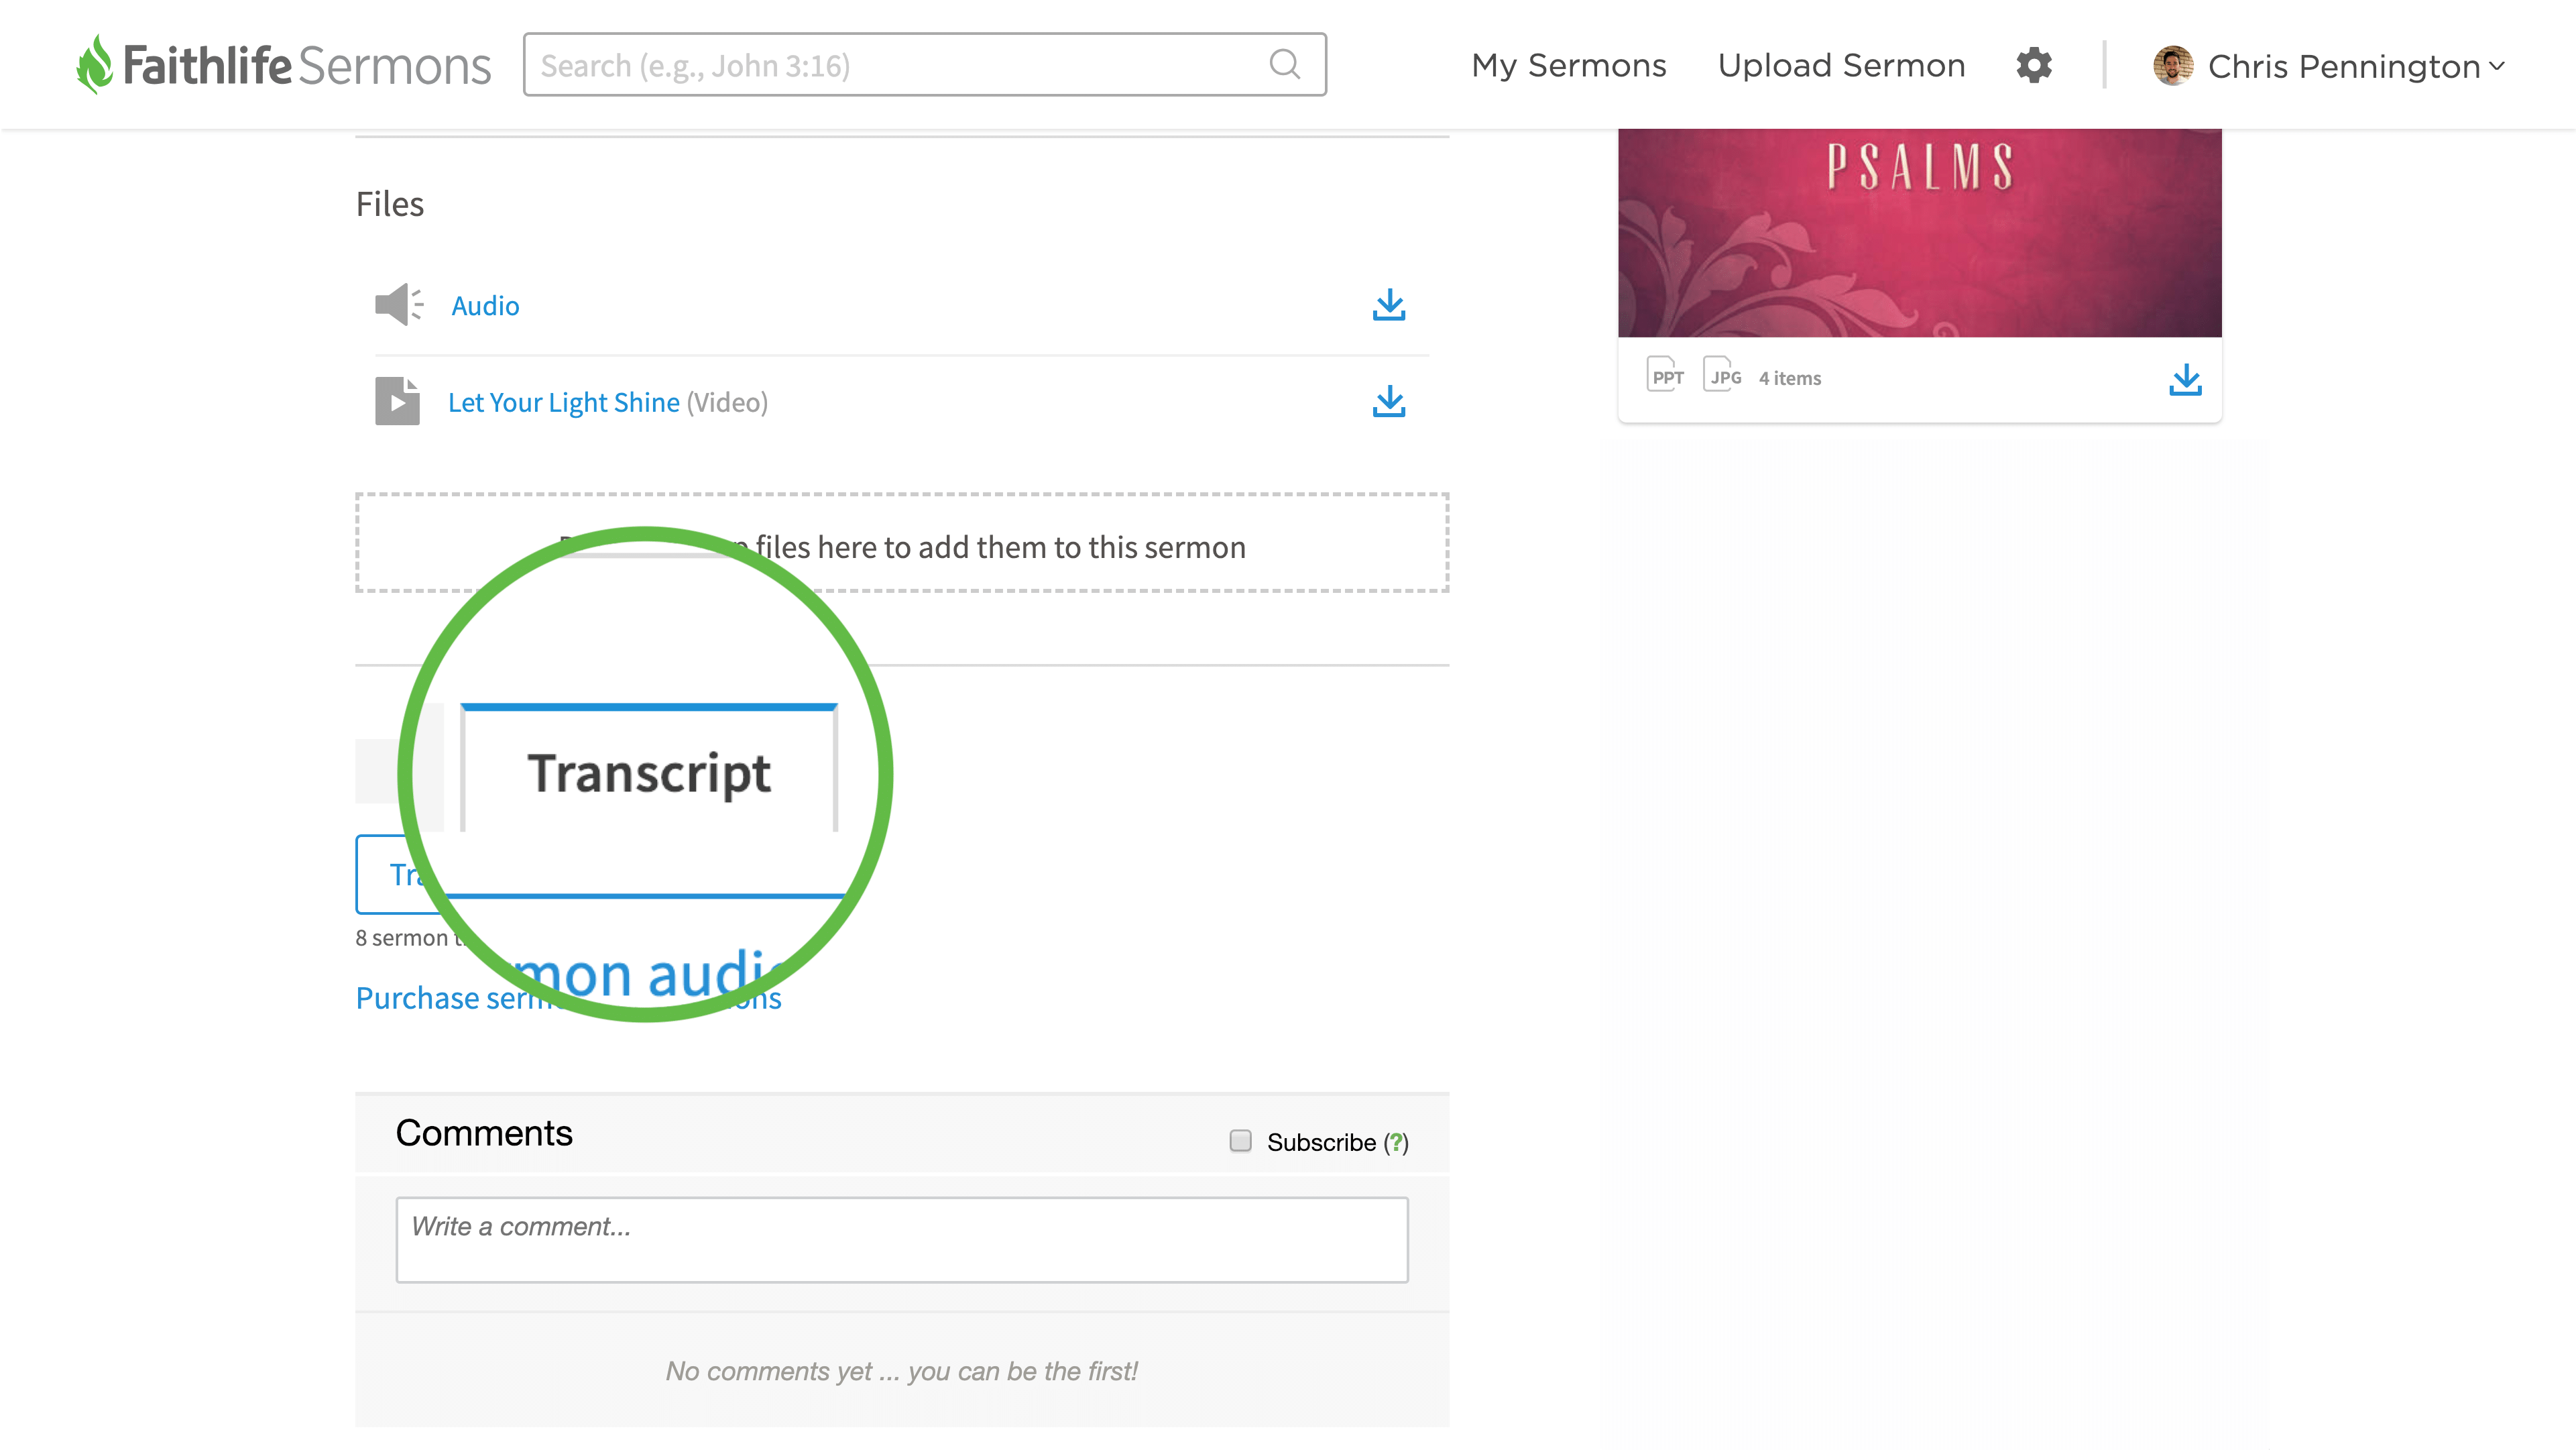Click Chris Pennington's avatar photo
This screenshot has height=1450, width=2576.
tap(2172, 66)
